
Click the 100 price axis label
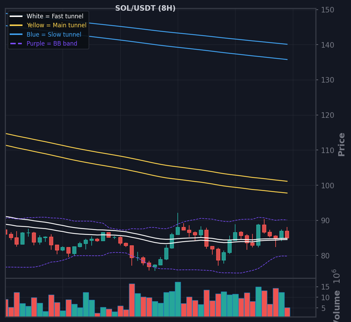point(327,186)
